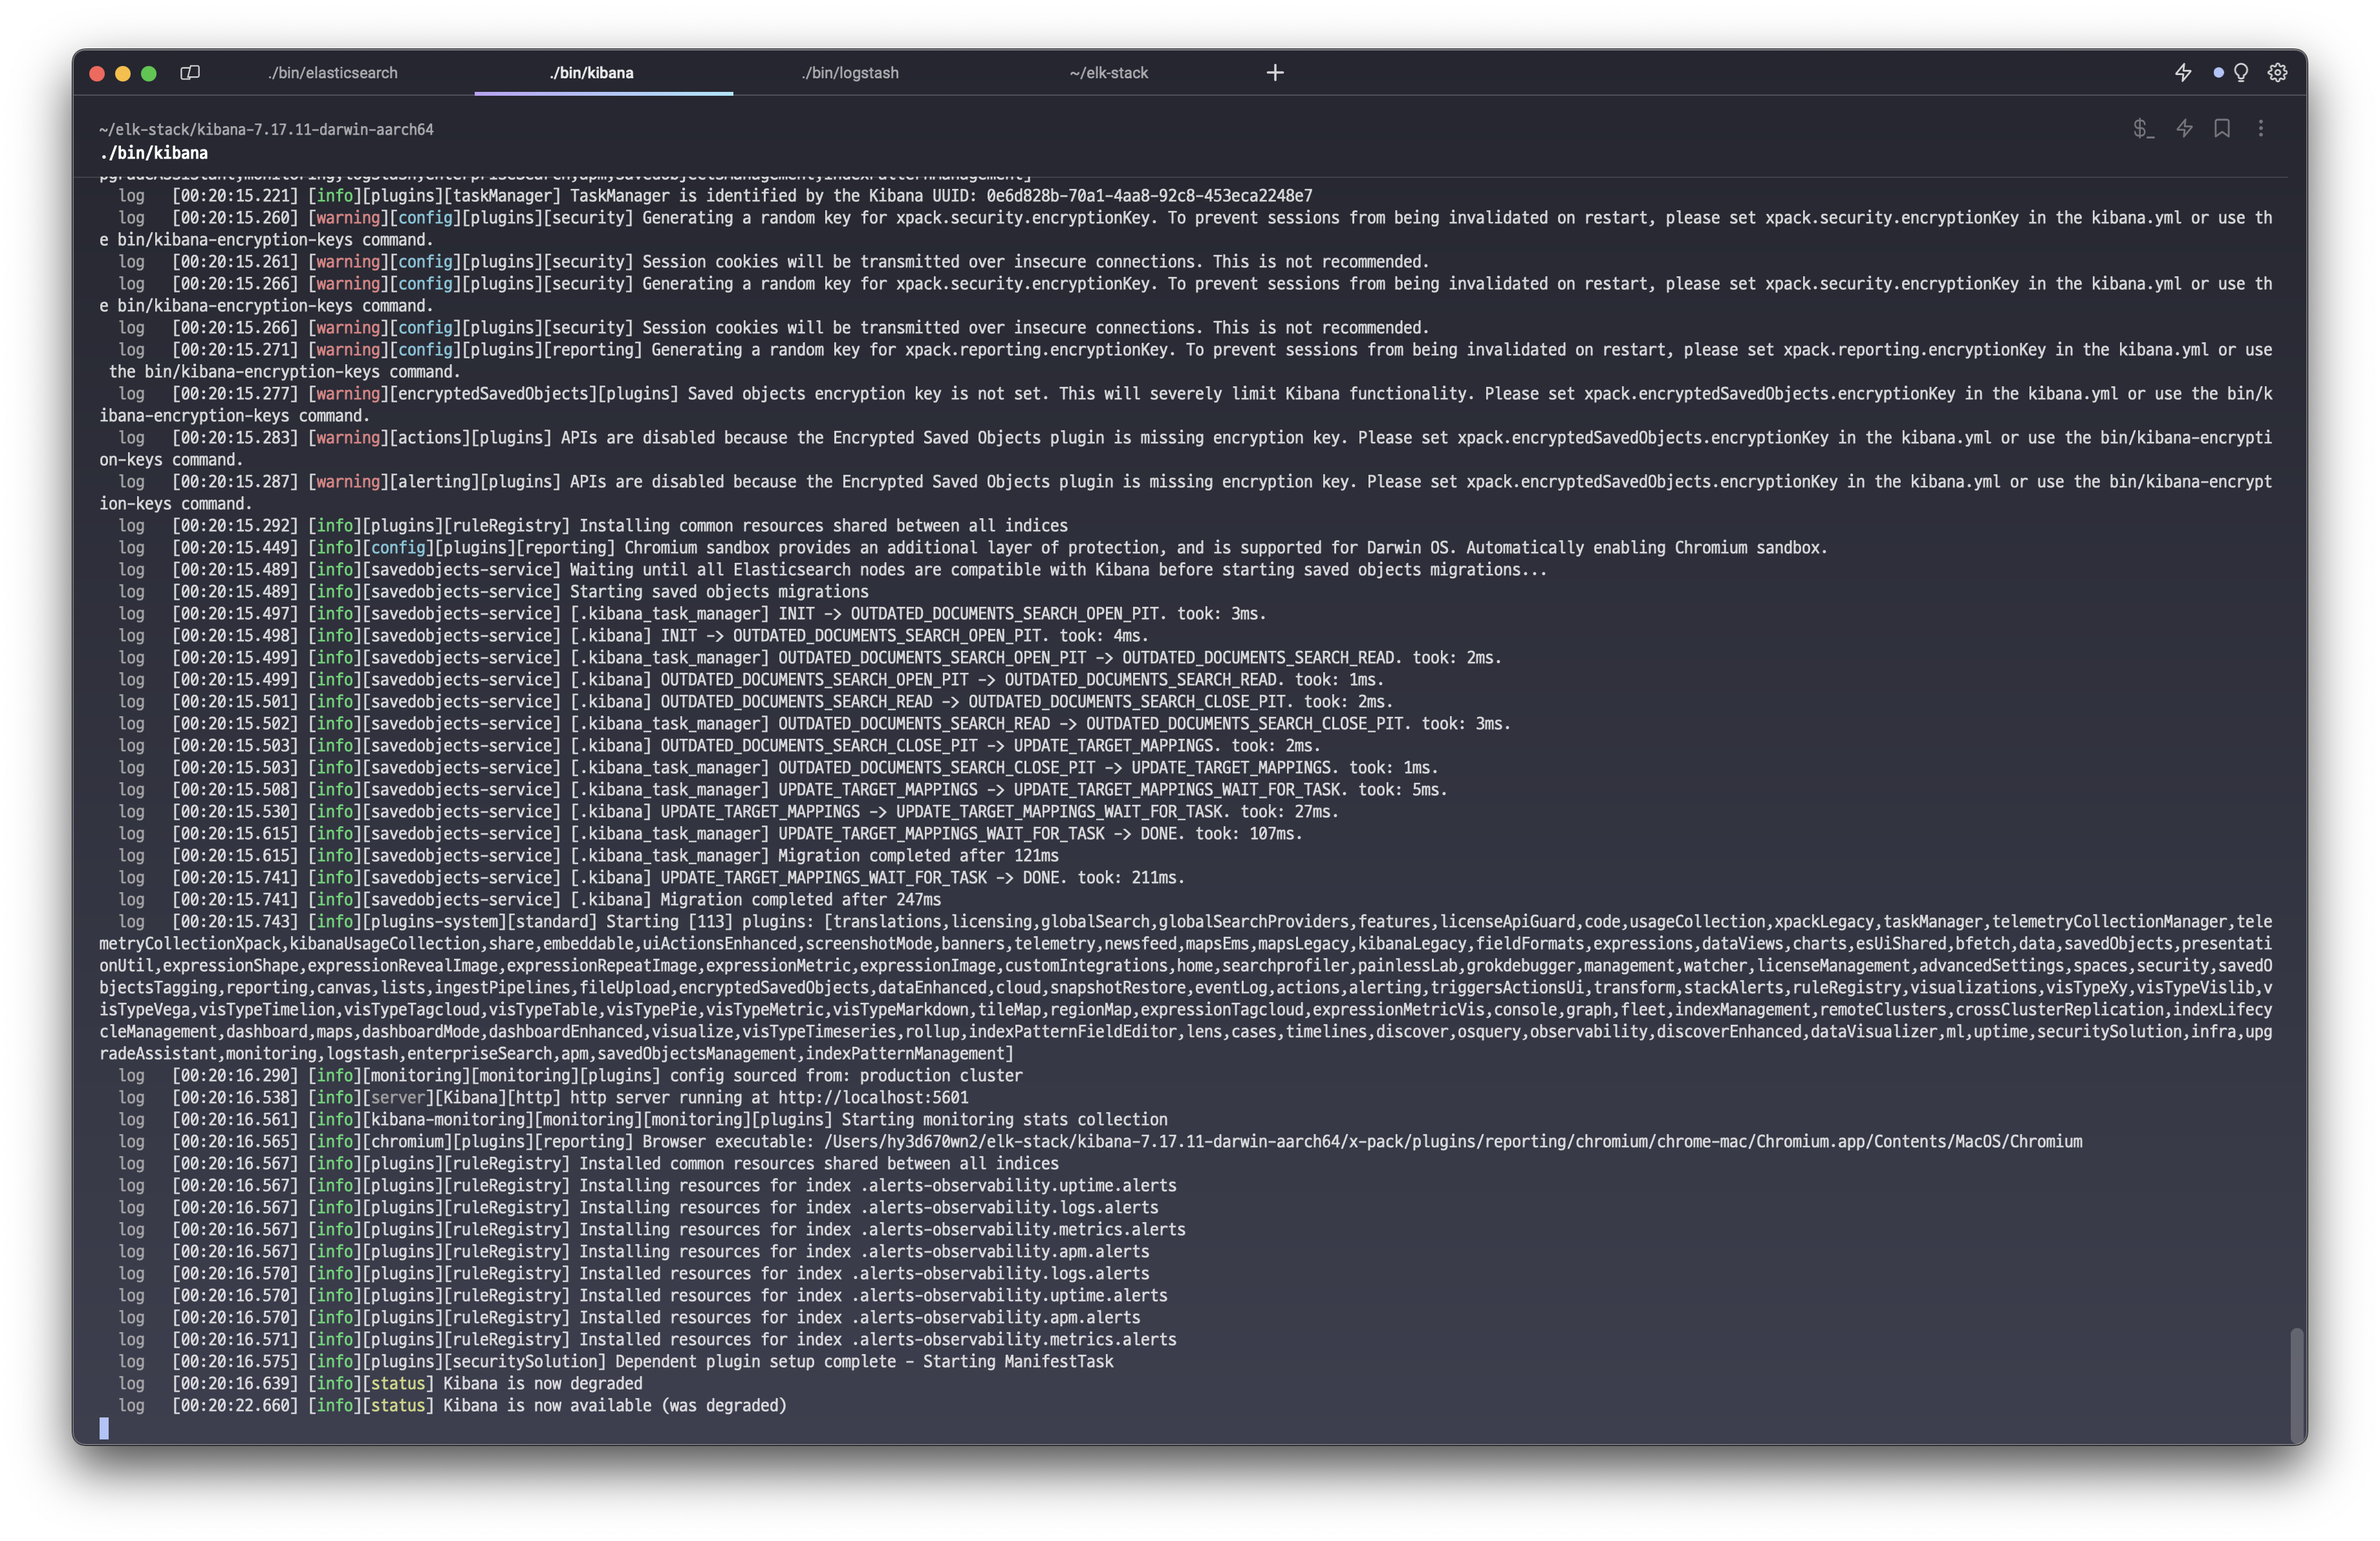Click the yellow minimize window button
The image size is (2380, 1541).
(x=123, y=73)
